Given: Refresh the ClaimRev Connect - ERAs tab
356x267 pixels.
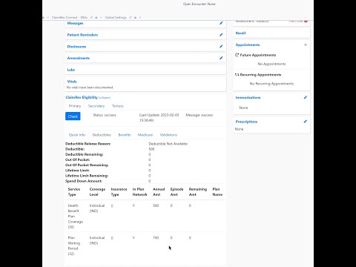Looking at the screenshot, I should [x=91, y=18].
